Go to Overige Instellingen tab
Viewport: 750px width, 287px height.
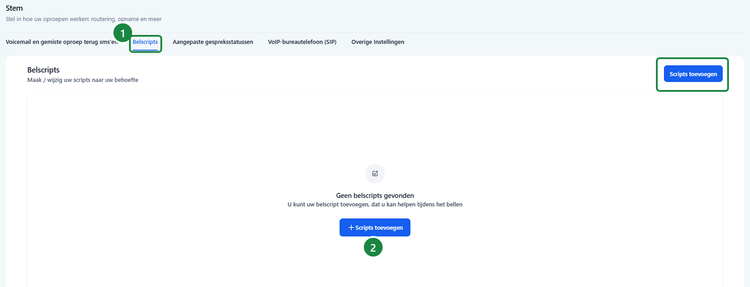coord(378,42)
